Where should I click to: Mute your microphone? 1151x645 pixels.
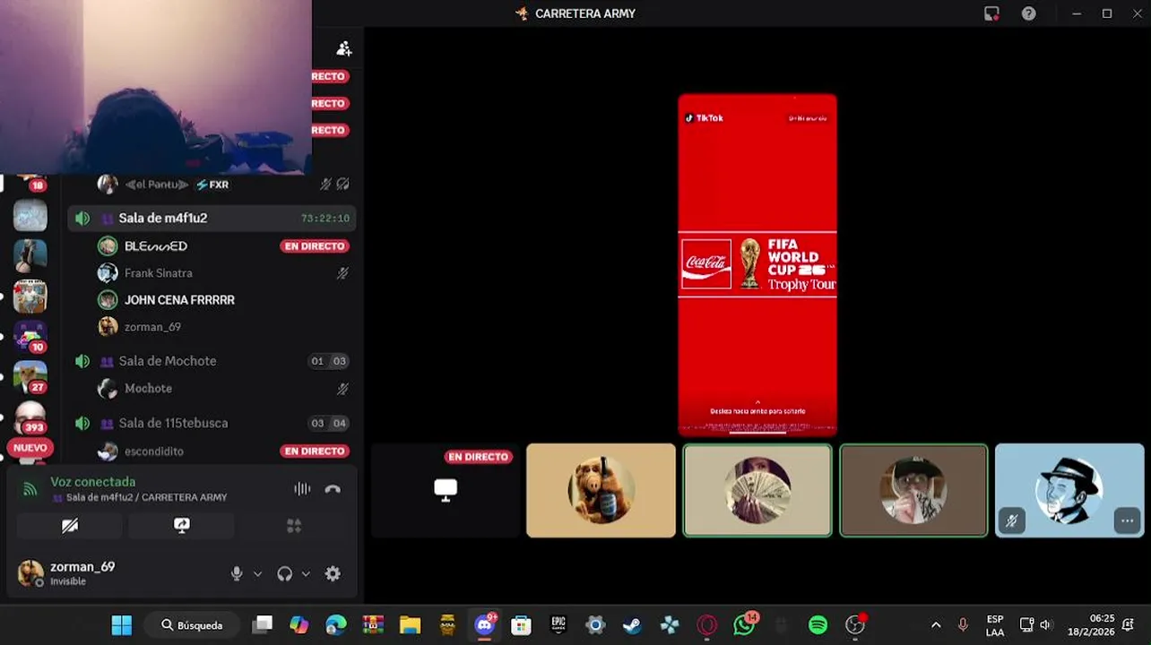237,574
